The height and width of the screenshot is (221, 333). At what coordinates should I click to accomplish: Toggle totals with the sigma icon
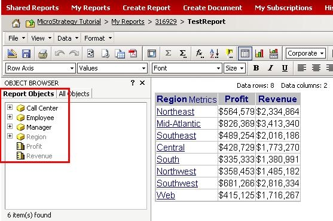[x=168, y=53]
